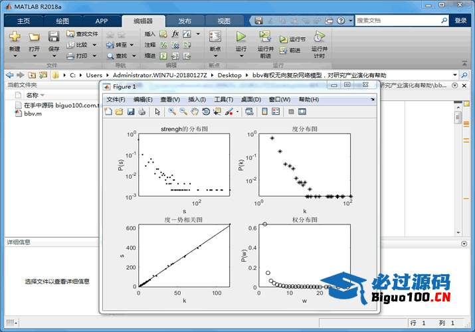The width and height of the screenshot is (475, 332).
Task: Click the Advance (前进) button
Action: tap(290, 50)
